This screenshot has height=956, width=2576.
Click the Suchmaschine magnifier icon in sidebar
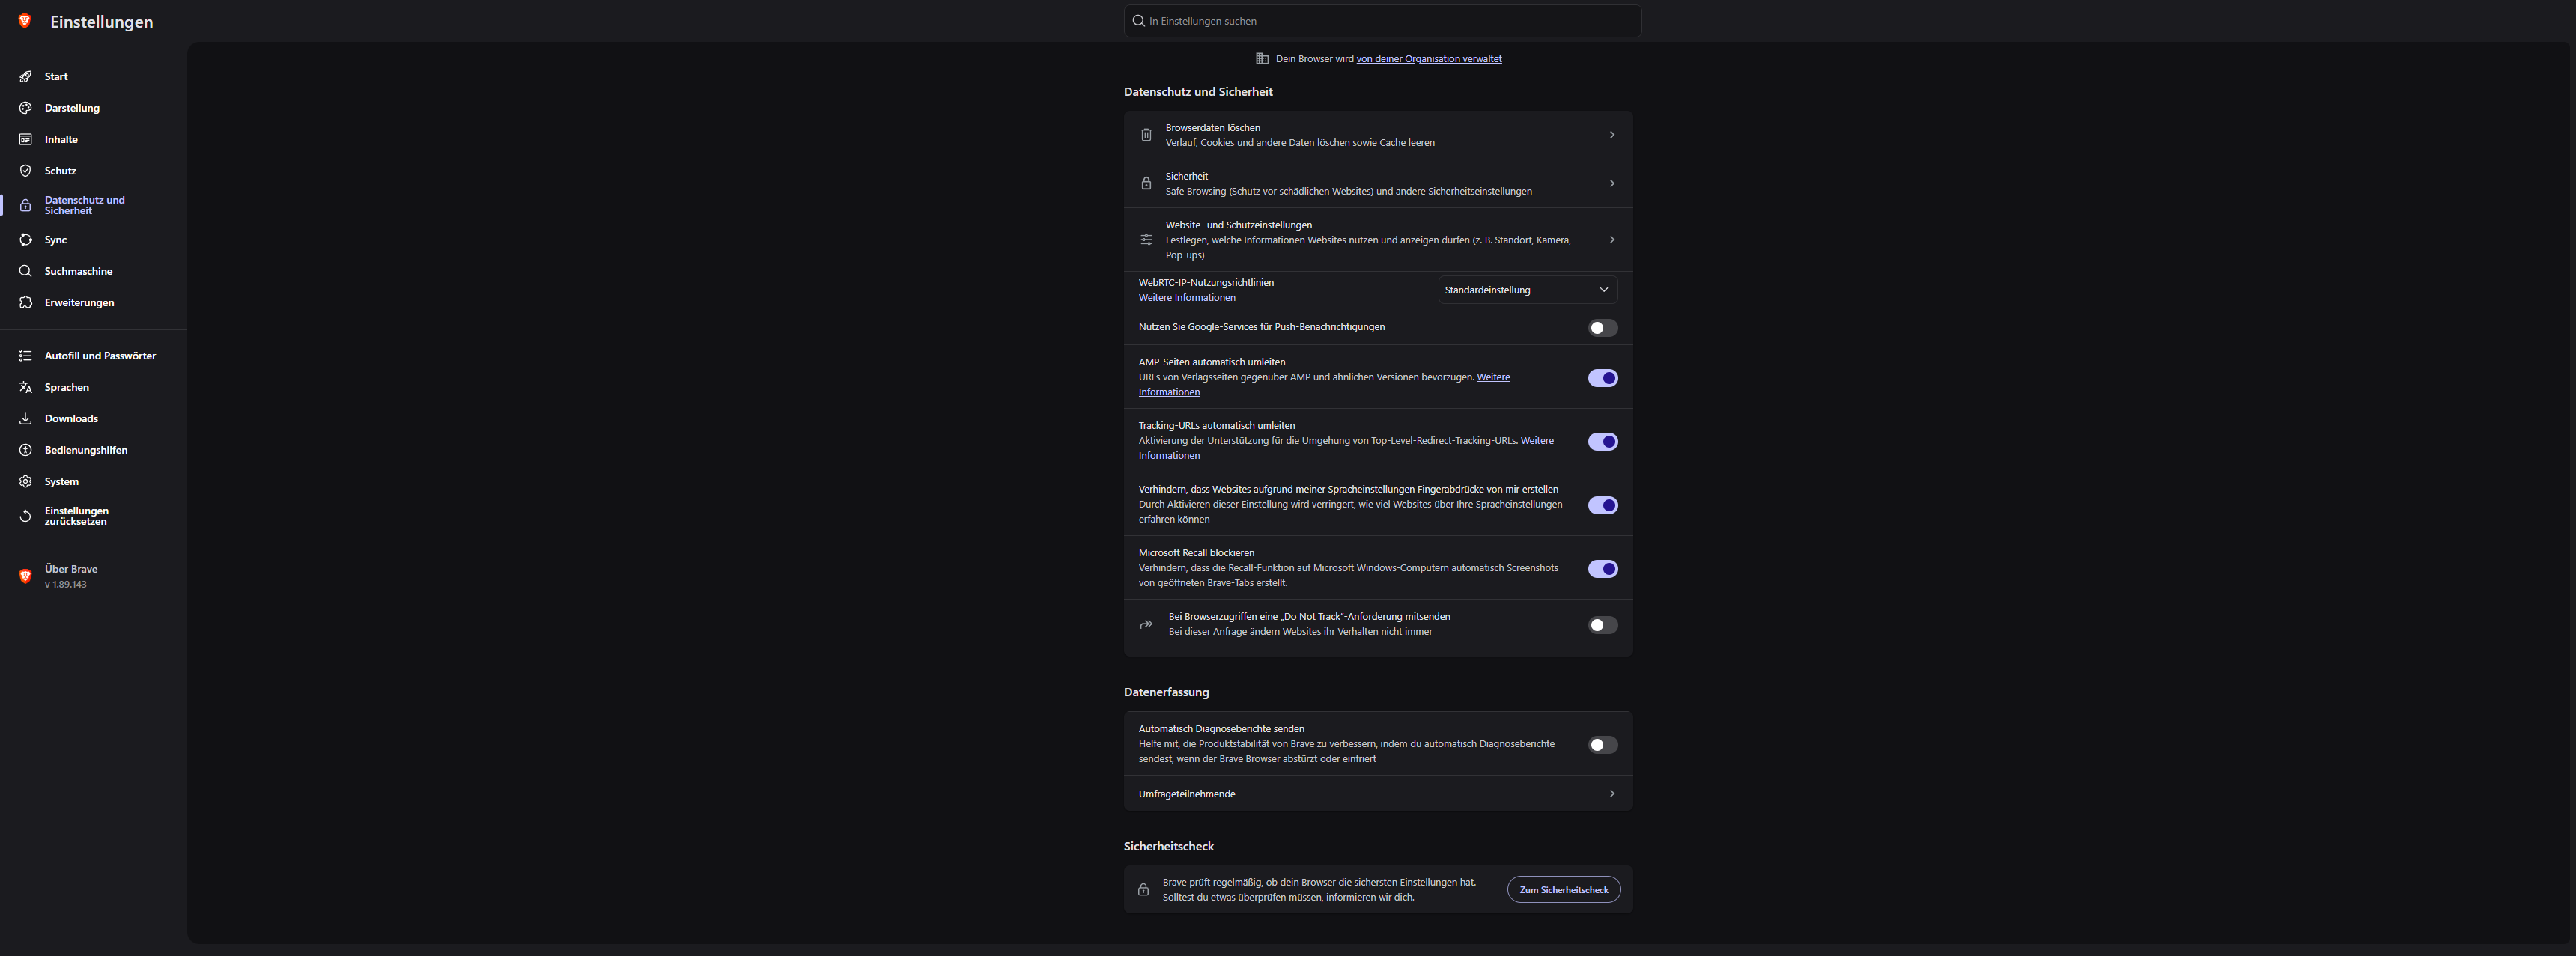(26, 271)
